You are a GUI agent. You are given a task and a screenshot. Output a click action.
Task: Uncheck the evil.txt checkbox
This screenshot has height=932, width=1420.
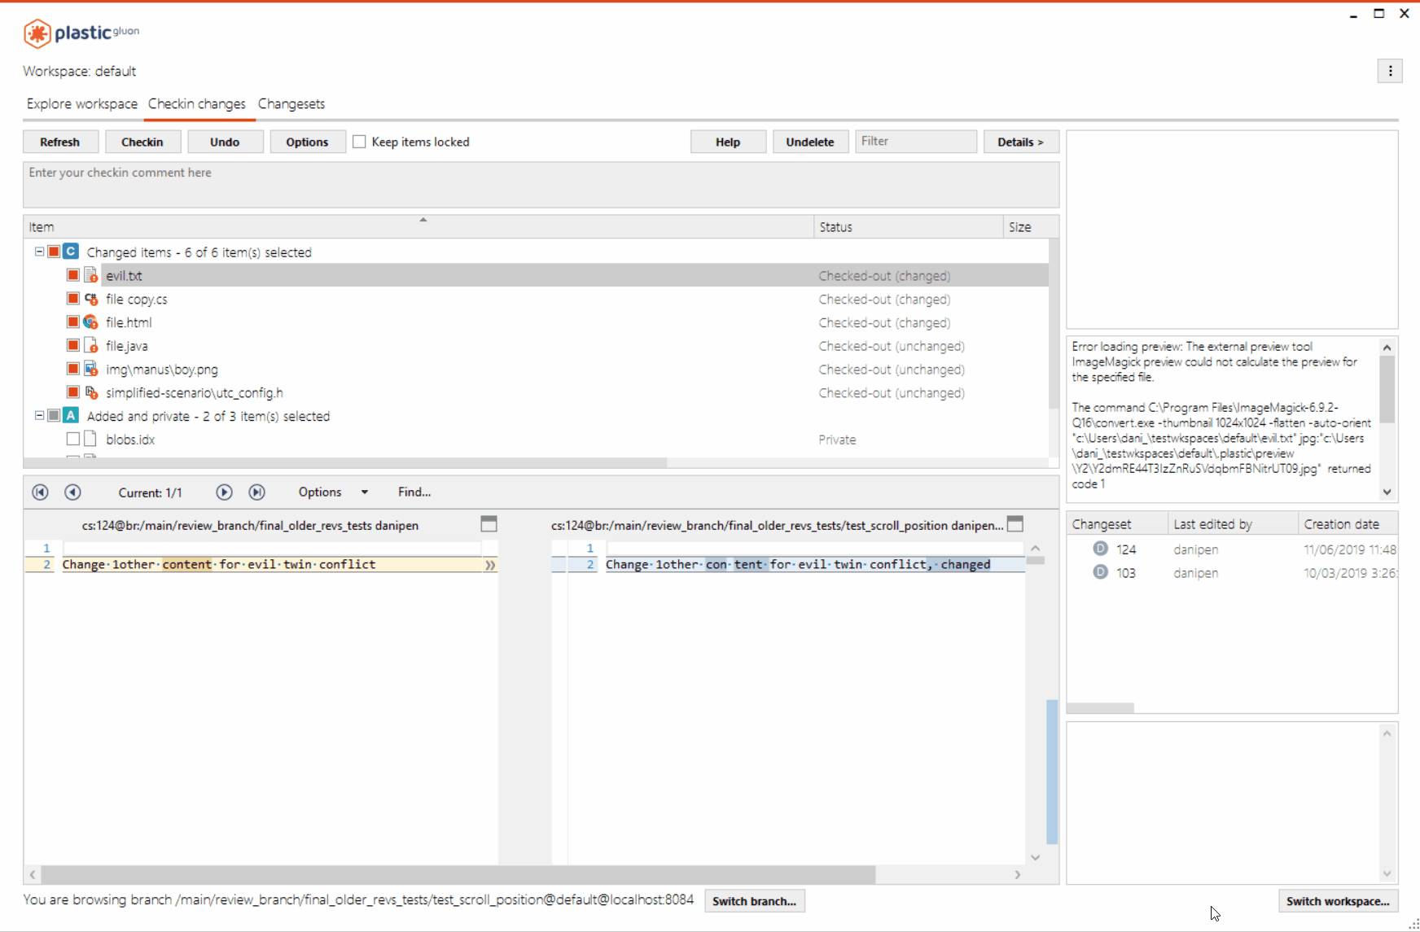[x=72, y=274]
